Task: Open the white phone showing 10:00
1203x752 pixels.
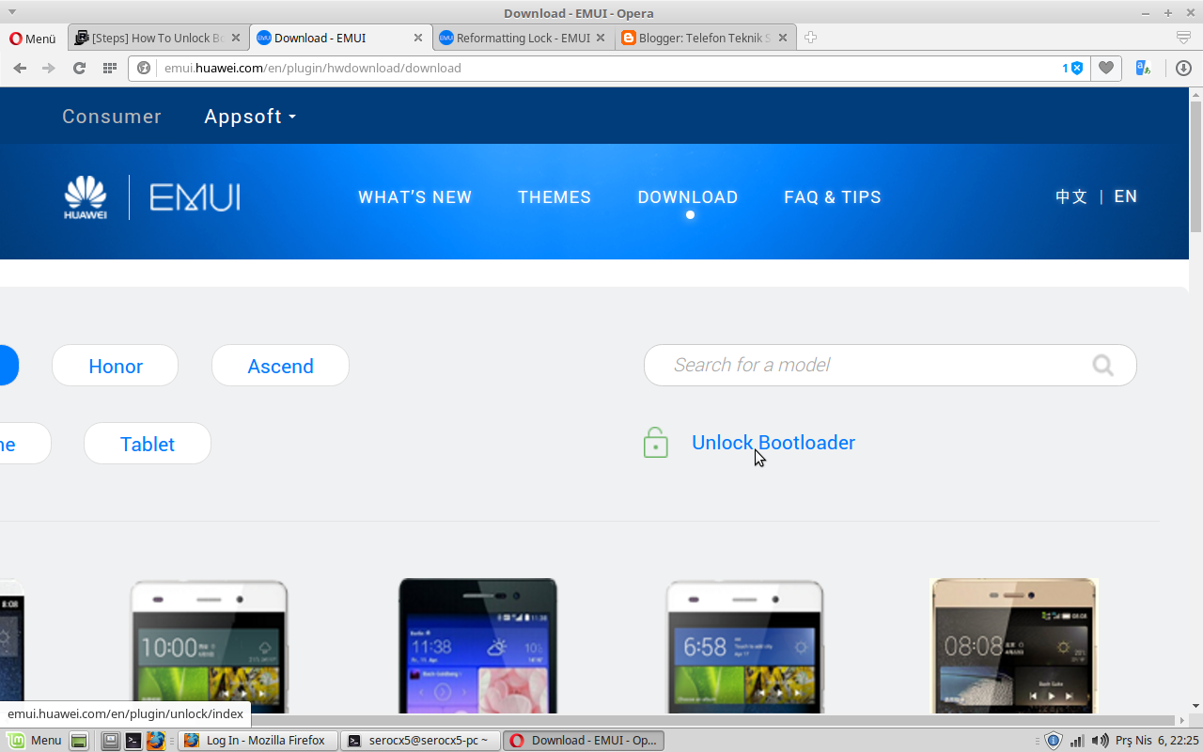Action: pyautogui.click(x=209, y=647)
